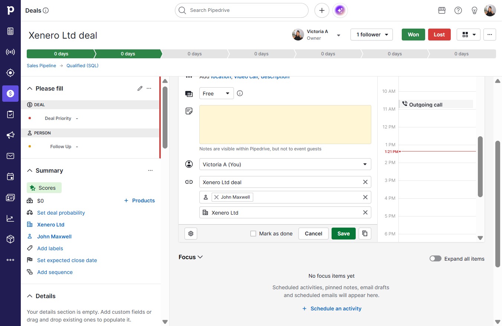Viewport: 502px width, 326px height.
Task: Open Campaigns megaphone icon in sidebar
Action: point(10,135)
